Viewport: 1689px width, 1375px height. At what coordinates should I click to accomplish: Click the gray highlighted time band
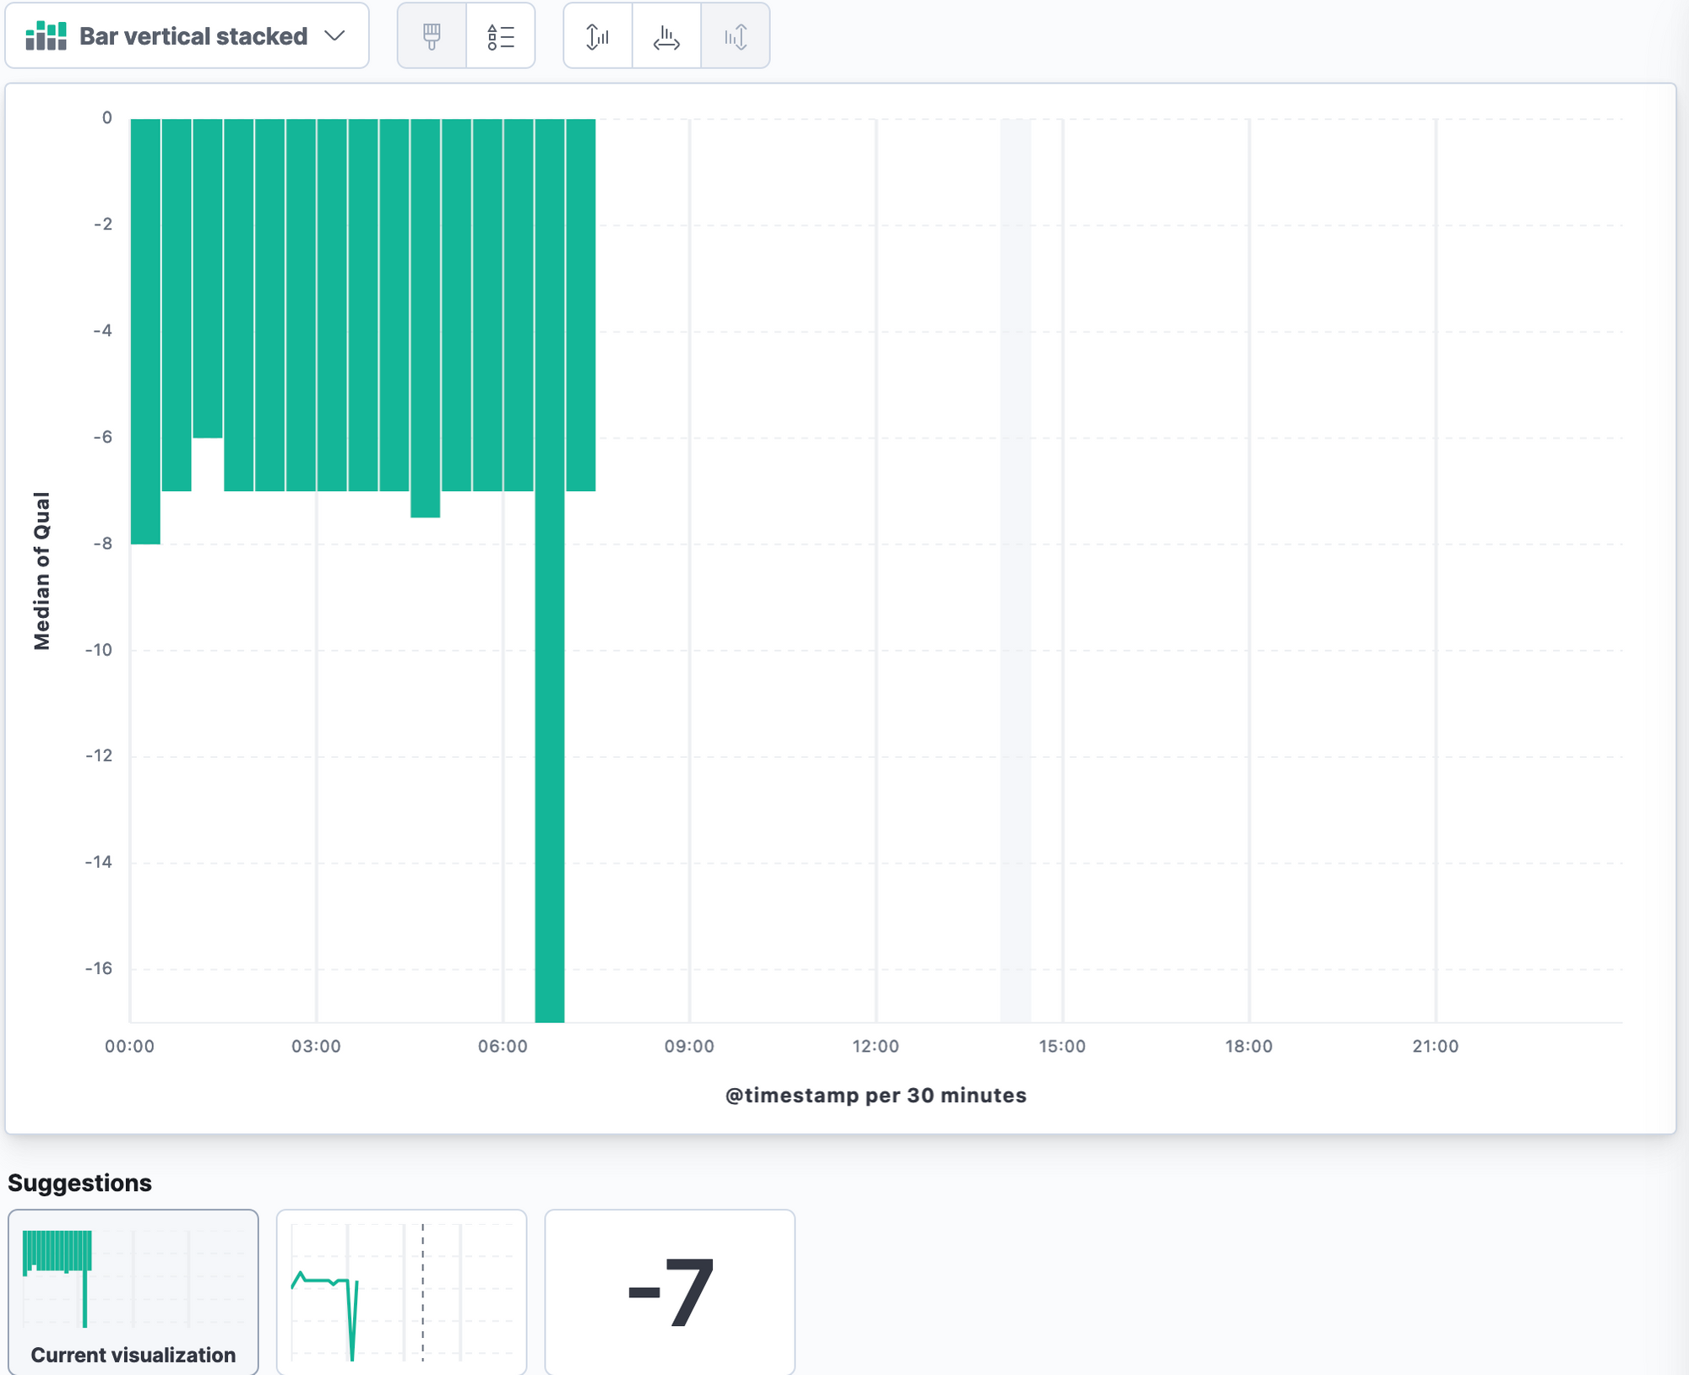coord(1015,571)
